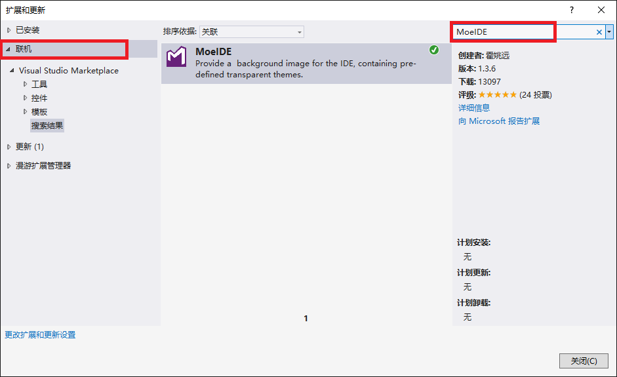The image size is (617, 377).
Task: Click 向 Microsoft 报告扩展 link
Action: point(498,121)
